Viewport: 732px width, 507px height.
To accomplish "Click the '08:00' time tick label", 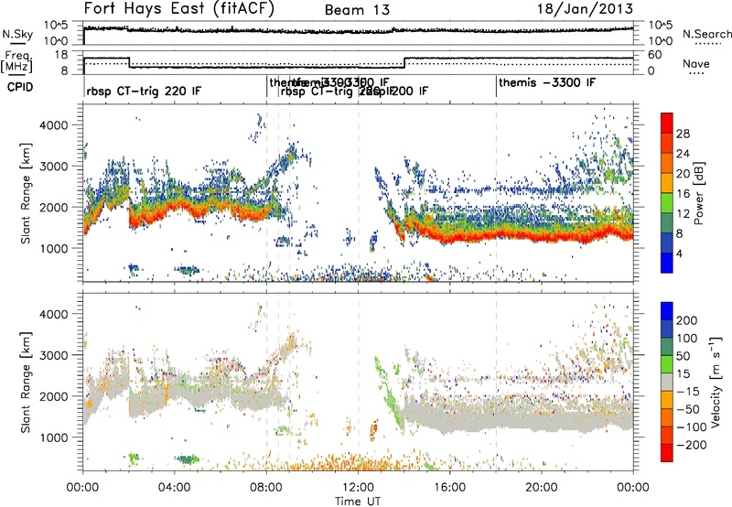I will tap(266, 488).
